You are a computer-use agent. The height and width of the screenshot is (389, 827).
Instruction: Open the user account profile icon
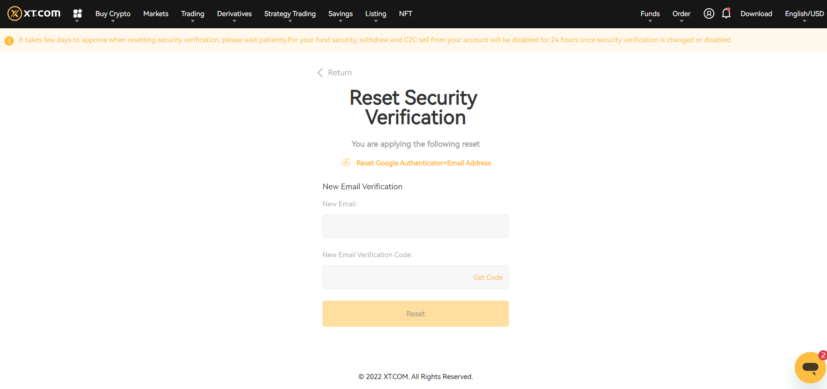click(x=709, y=13)
